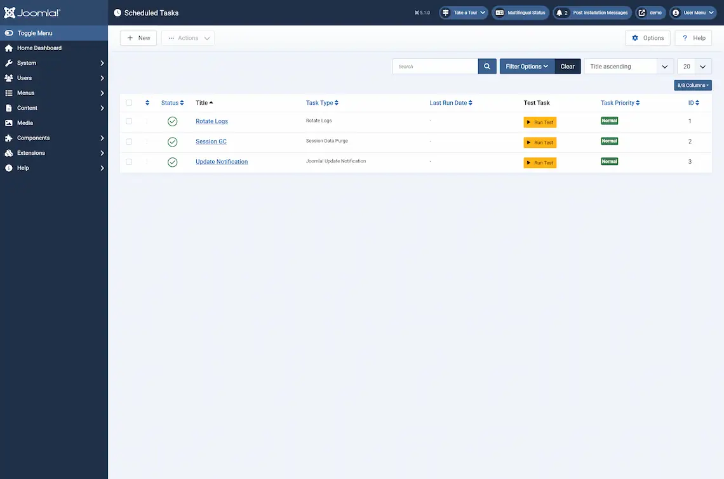Open the Actions dropdown
This screenshot has height=479, width=724.
(187, 37)
